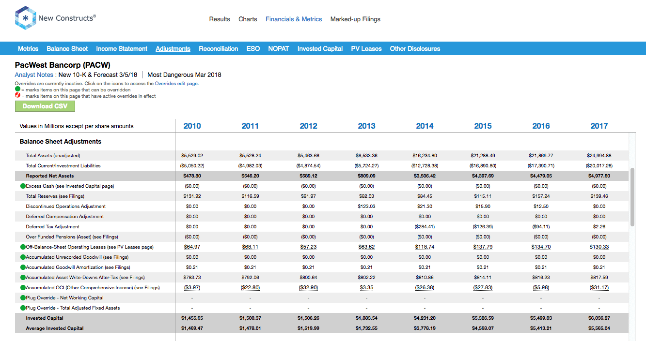
Task: Click green dot beside Accumulated OCI
Action: (23, 288)
